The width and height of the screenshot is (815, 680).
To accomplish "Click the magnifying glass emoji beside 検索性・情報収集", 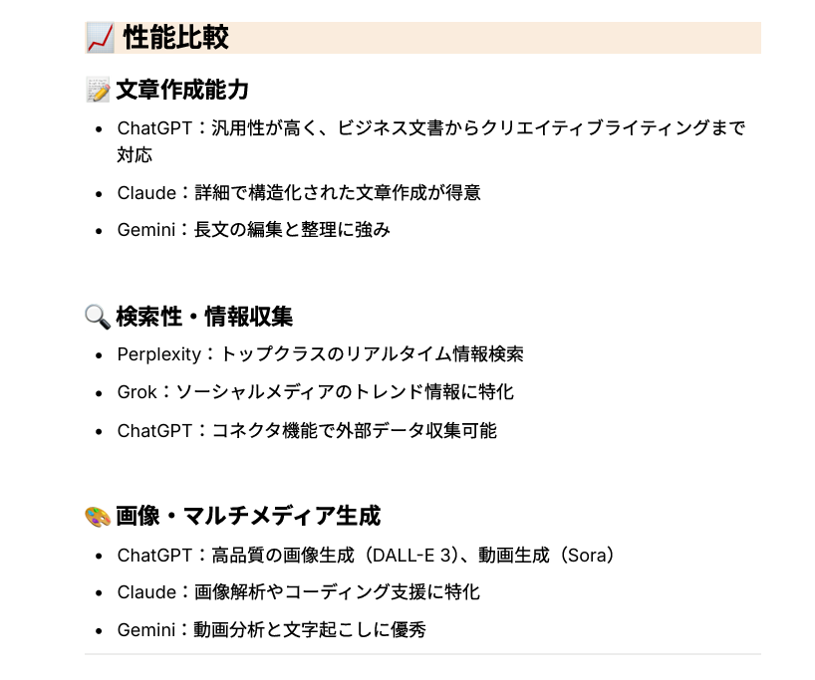I will coord(98,318).
